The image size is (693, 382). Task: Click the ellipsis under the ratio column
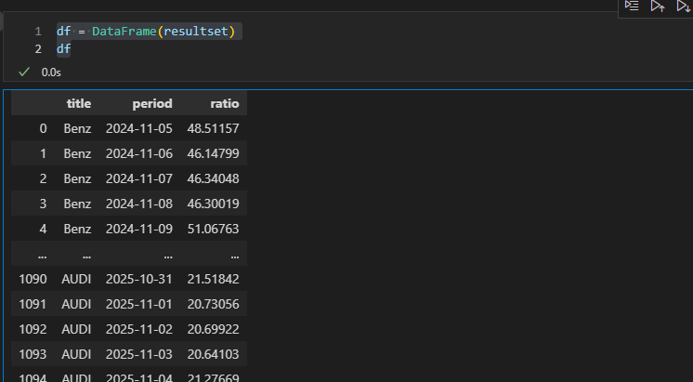coord(235,255)
